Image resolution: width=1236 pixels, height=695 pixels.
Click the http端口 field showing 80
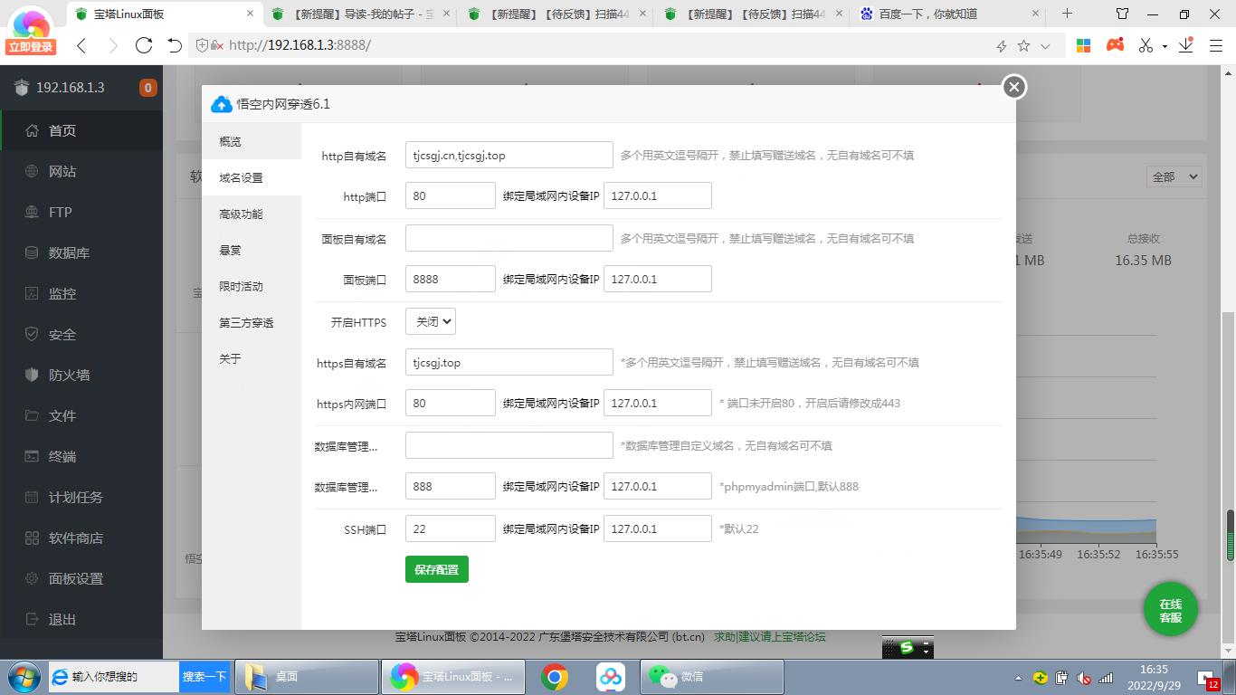point(451,195)
